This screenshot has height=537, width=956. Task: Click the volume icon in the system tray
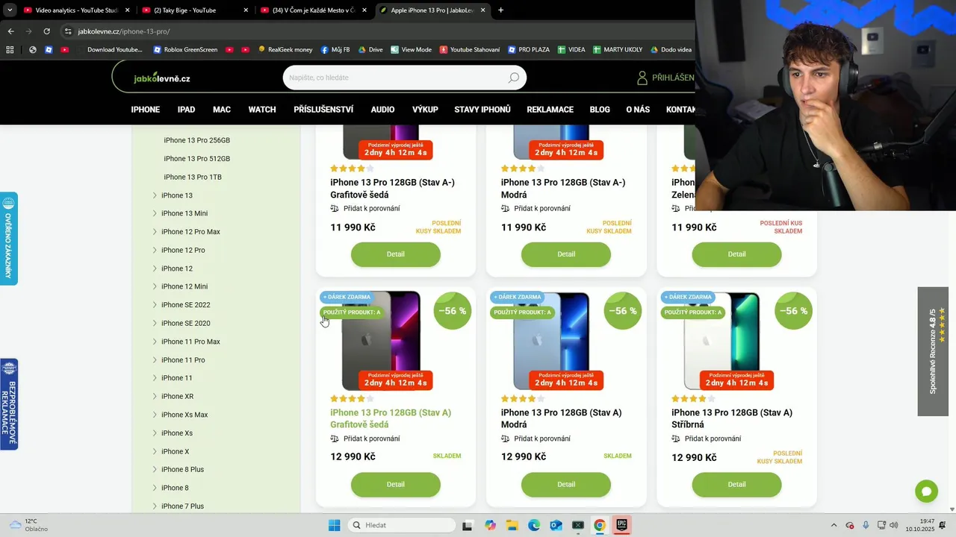[x=894, y=525]
